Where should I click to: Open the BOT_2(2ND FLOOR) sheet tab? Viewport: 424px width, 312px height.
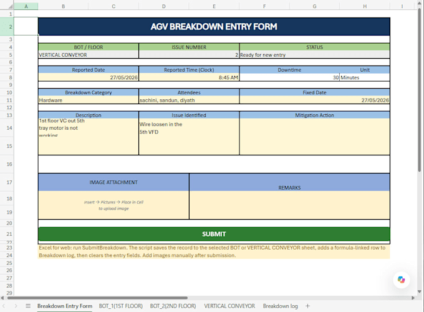173,306
